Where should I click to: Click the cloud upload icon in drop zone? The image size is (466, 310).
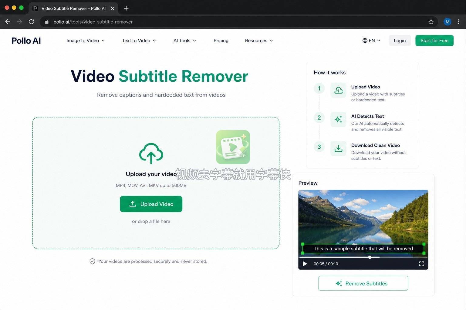(151, 153)
